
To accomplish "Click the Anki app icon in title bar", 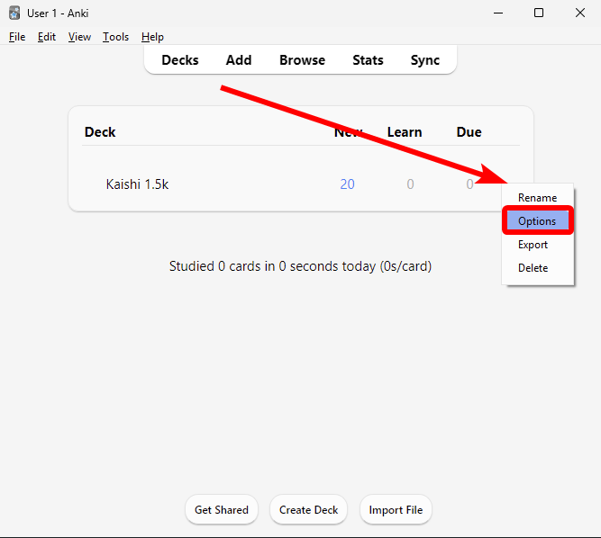I will pos(14,13).
